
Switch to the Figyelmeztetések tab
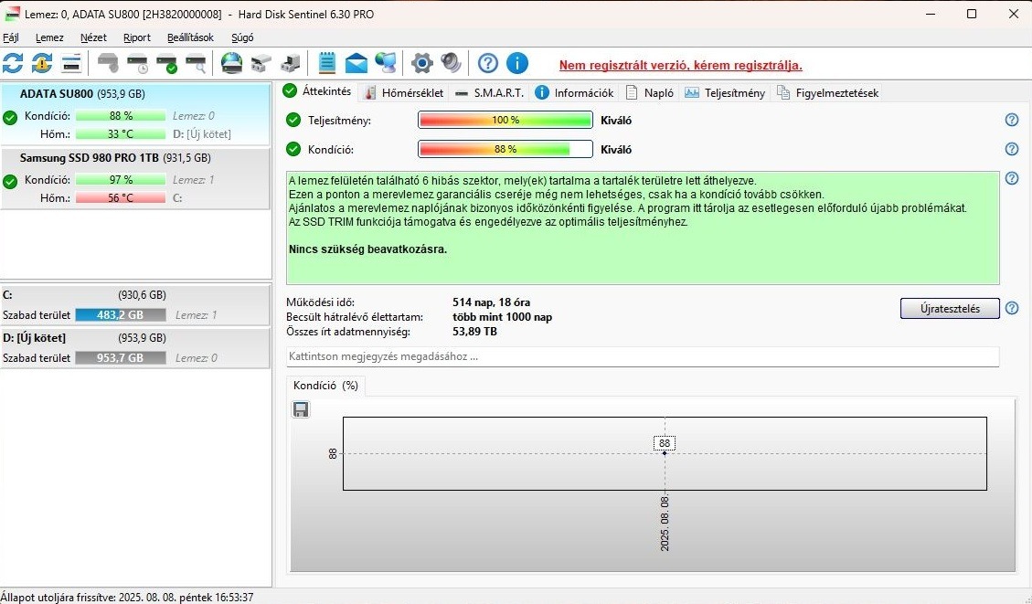[828, 93]
